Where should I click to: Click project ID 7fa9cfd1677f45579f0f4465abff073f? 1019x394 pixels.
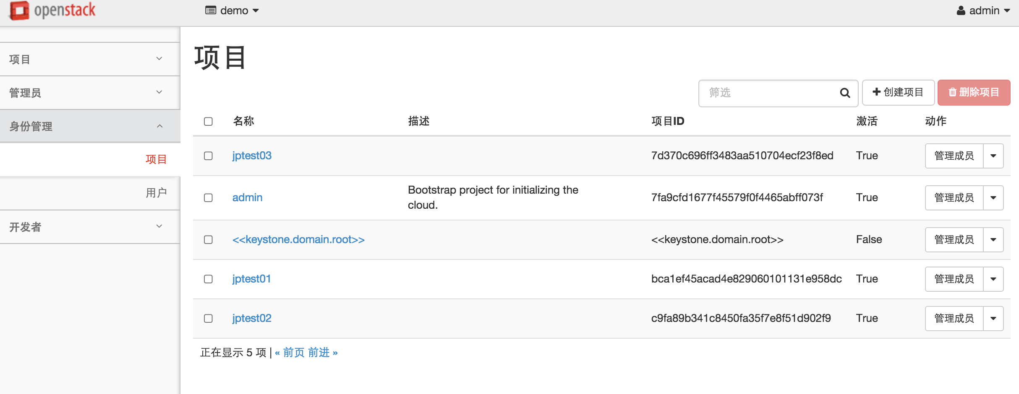click(737, 197)
